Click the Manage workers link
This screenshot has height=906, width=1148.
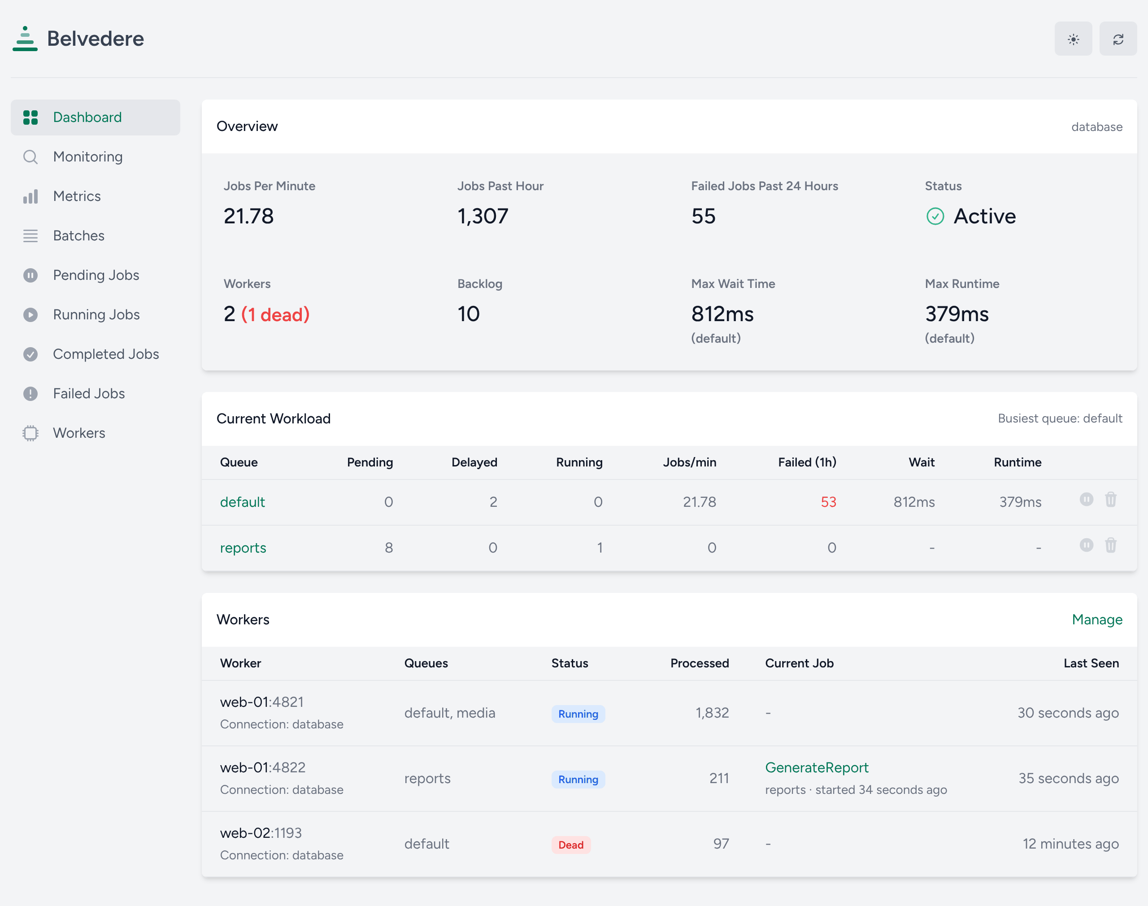click(x=1096, y=619)
